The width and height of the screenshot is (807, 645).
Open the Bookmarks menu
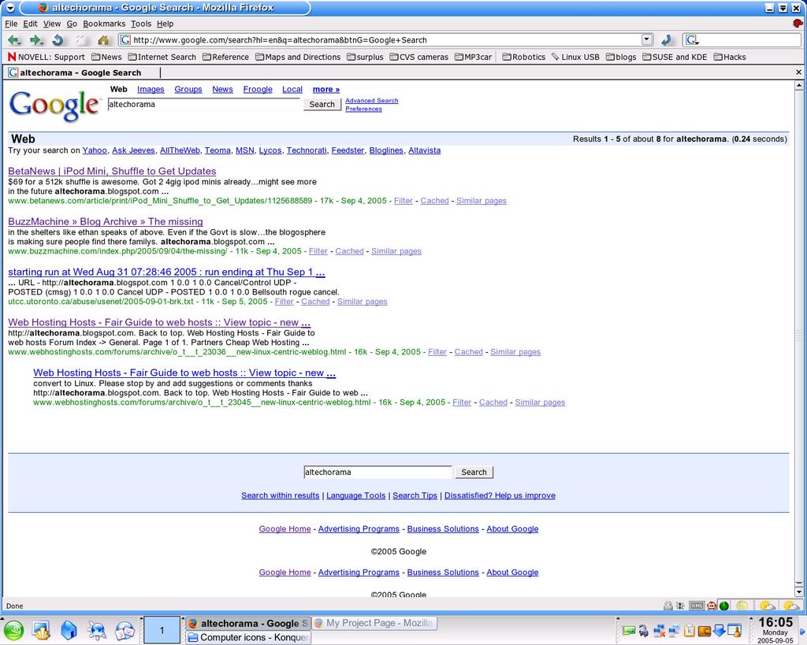coord(104,24)
